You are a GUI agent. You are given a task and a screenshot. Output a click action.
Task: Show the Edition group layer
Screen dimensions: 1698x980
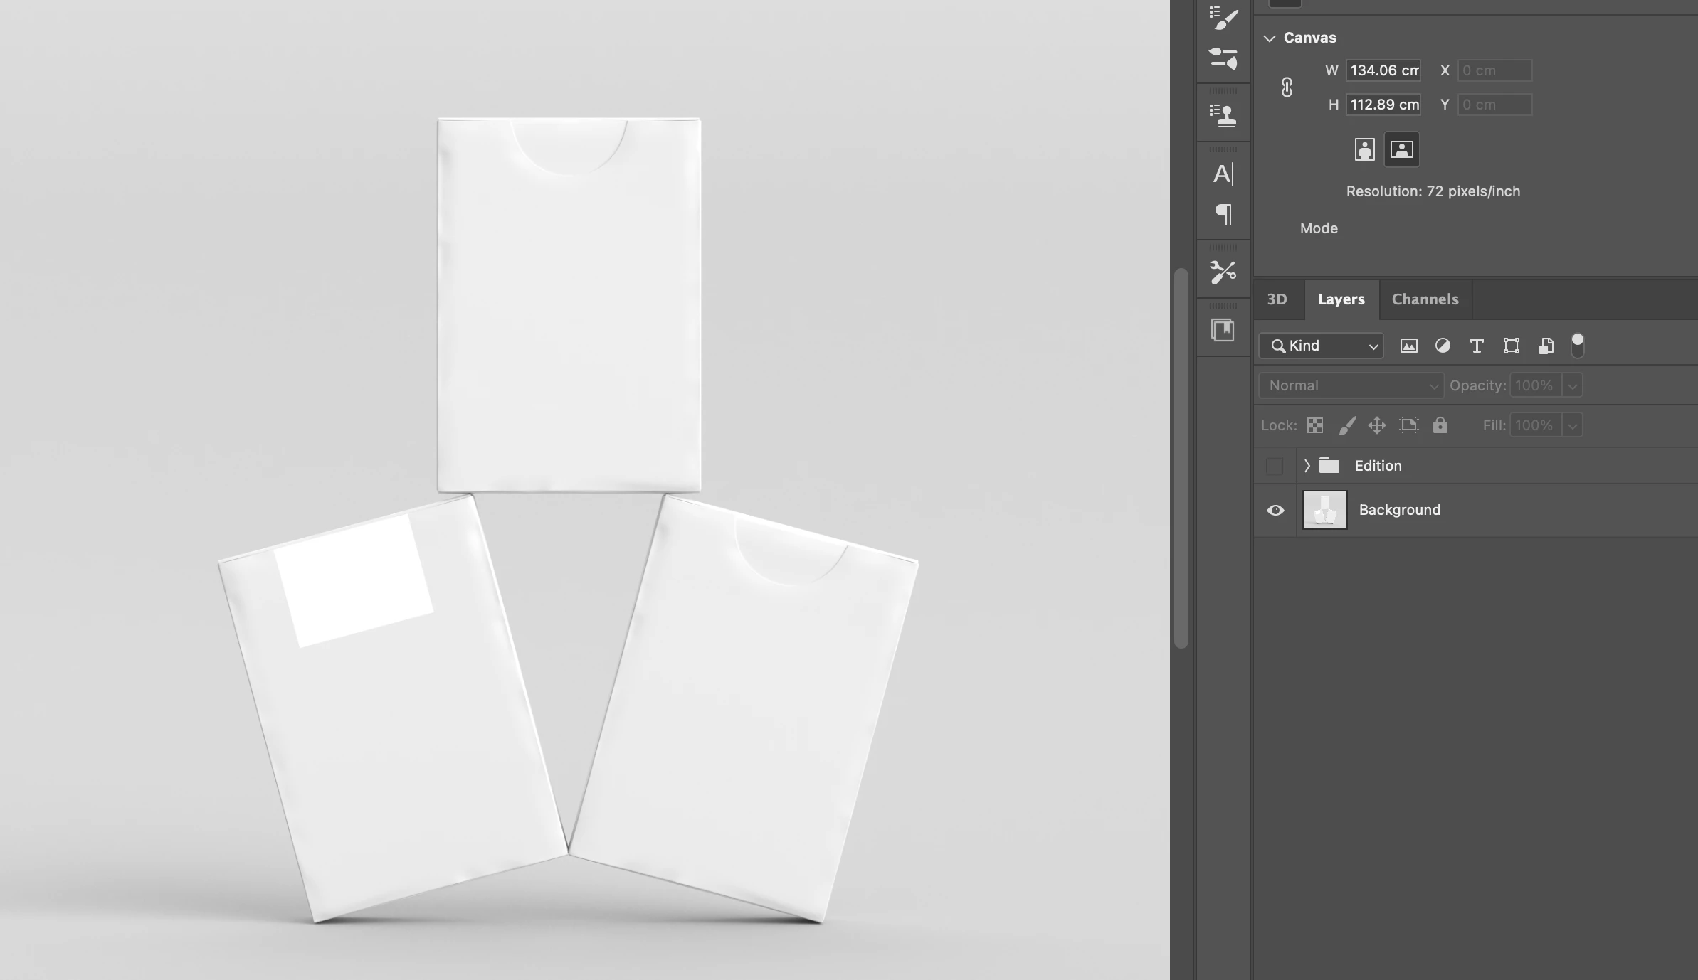point(1275,467)
